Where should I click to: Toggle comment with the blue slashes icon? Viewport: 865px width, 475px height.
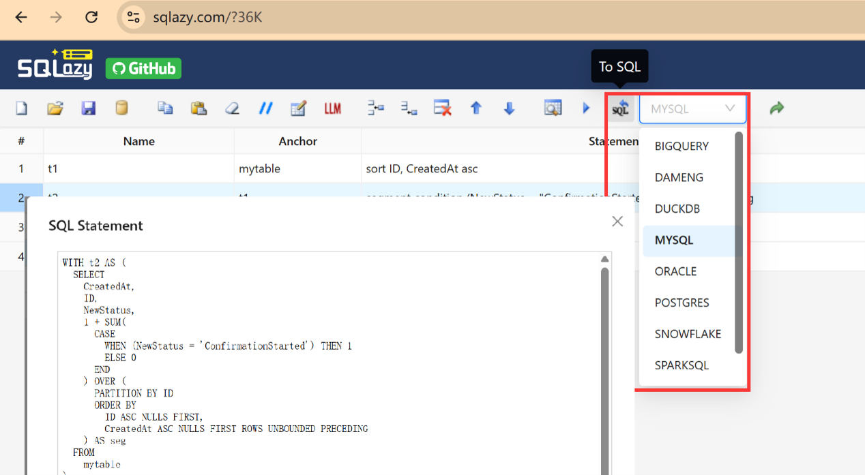click(265, 108)
